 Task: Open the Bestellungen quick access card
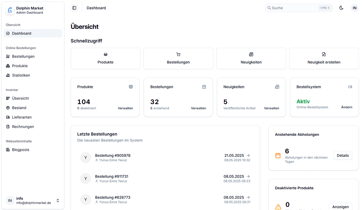(178, 59)
